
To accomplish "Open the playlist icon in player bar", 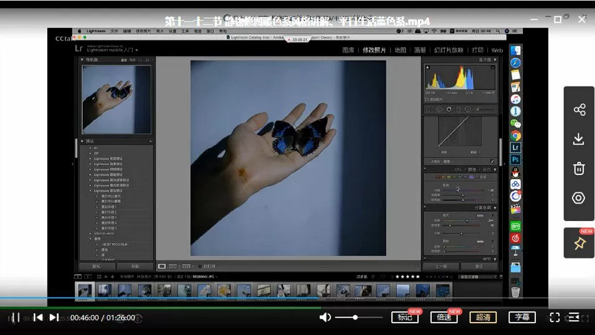I will pyautogui.click(x=574, y=318).
